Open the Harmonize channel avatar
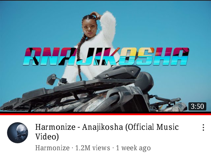 click(18, 133)
